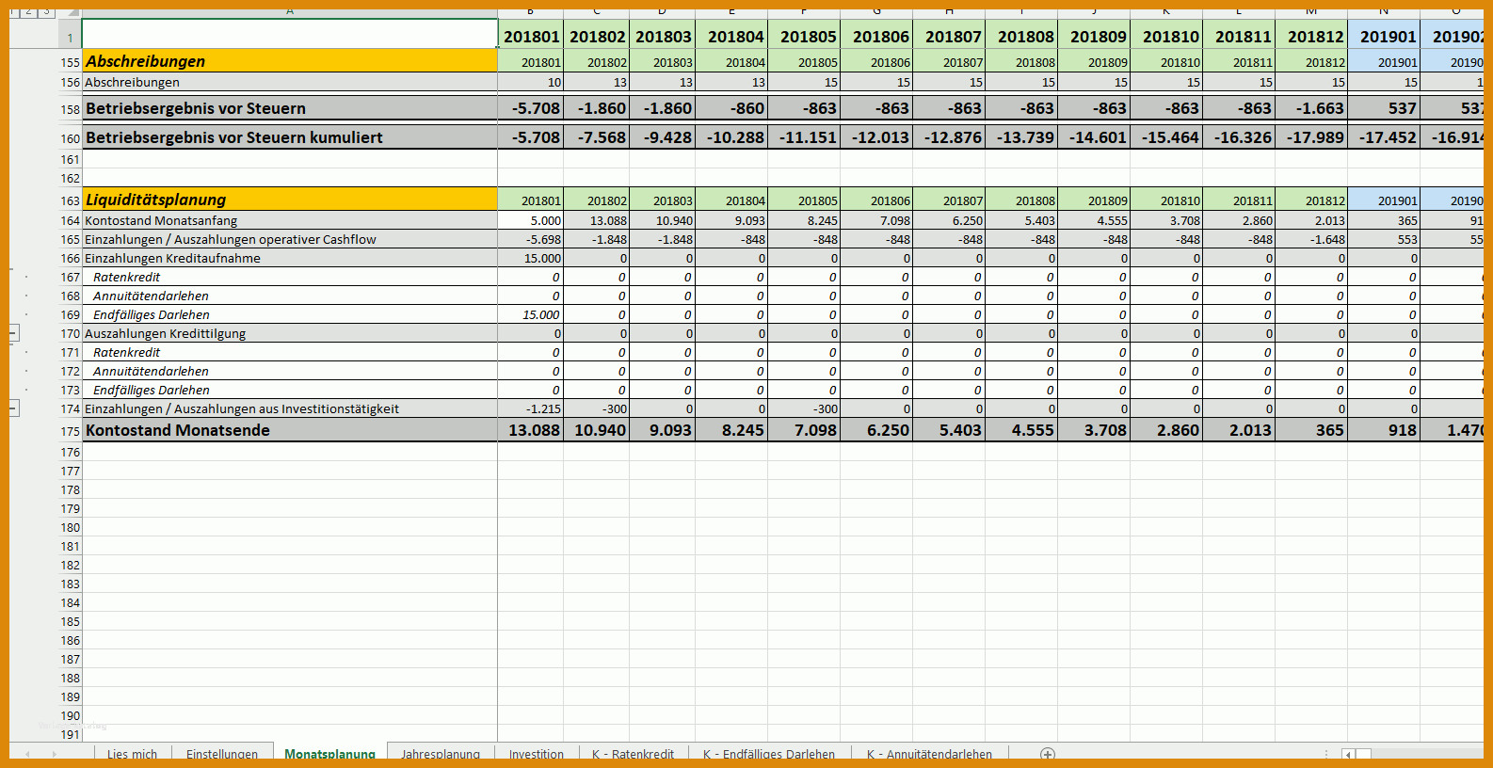Select the Kontostand Monatsende value 6.250
Viewport: 1493px width, 768px height.
[x=877, y=430]
